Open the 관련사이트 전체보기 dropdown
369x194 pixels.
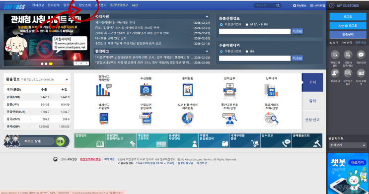(x=348, y=145)
